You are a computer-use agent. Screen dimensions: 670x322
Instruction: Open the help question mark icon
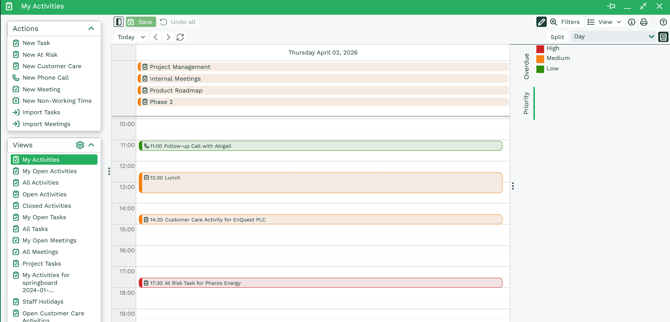click(663, 22)
